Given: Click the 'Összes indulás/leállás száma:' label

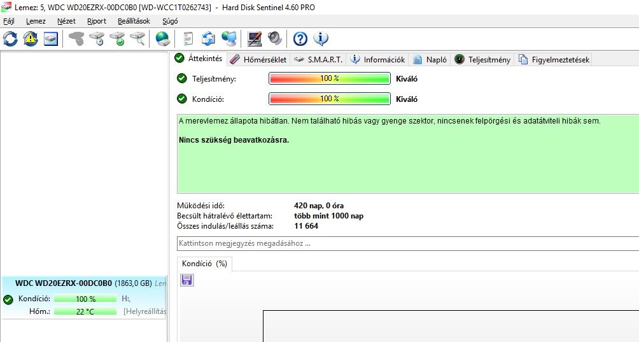Looking at the screenshot, I should (x=225, y=226).
